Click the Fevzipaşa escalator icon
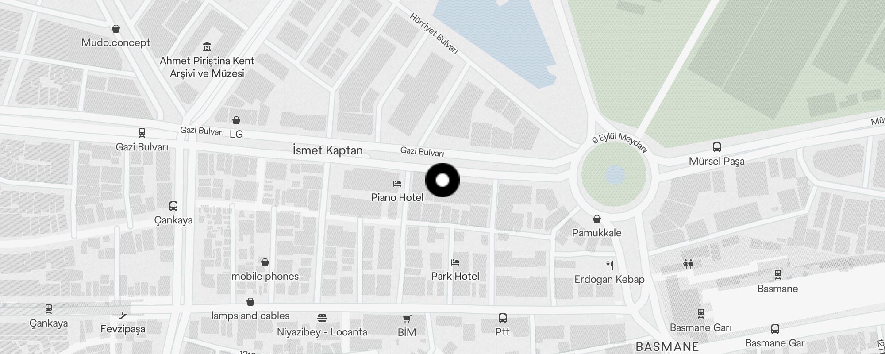 pyautogui.click(x=123, y=315)
